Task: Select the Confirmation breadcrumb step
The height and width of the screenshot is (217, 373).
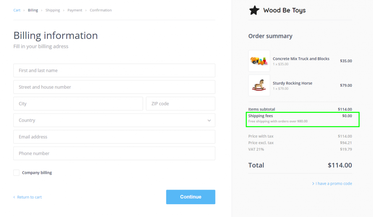Action: 101,10
